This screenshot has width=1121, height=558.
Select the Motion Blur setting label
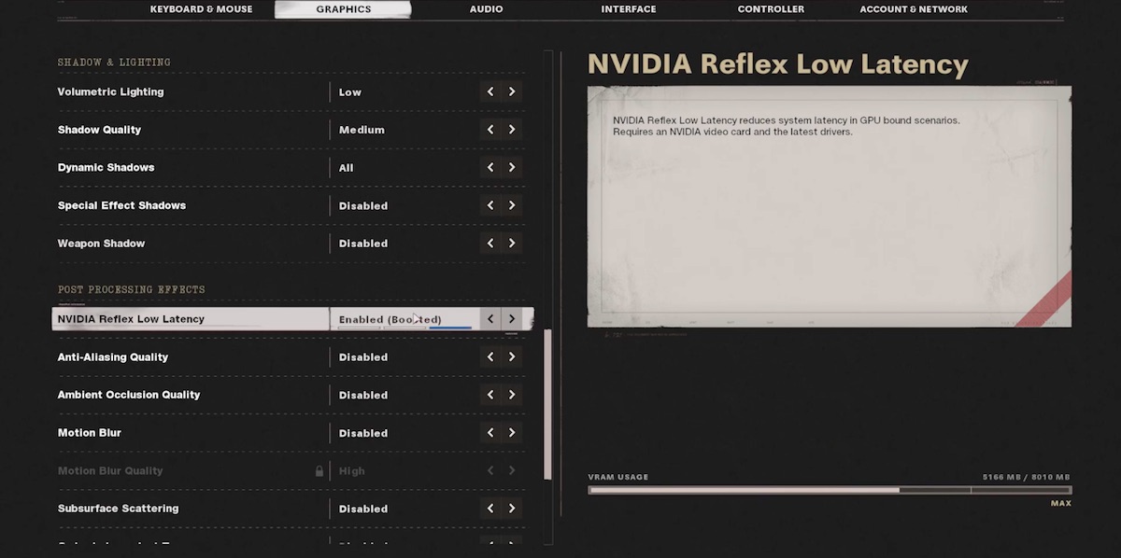tap(90, 433)
